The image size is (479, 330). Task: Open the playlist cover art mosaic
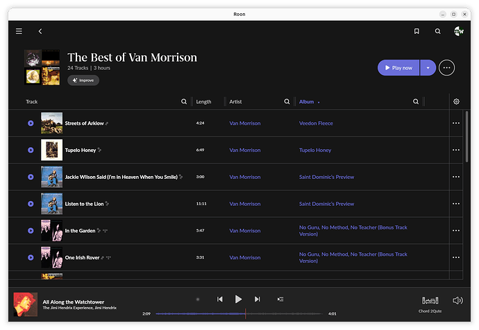click(x=42, y=67)
